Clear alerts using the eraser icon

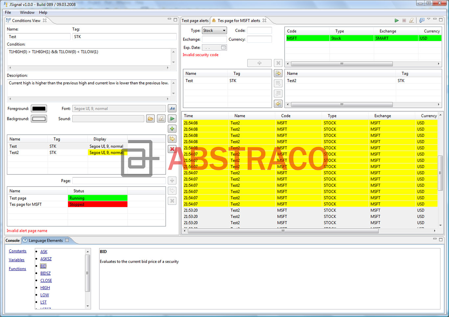[412, 20]
